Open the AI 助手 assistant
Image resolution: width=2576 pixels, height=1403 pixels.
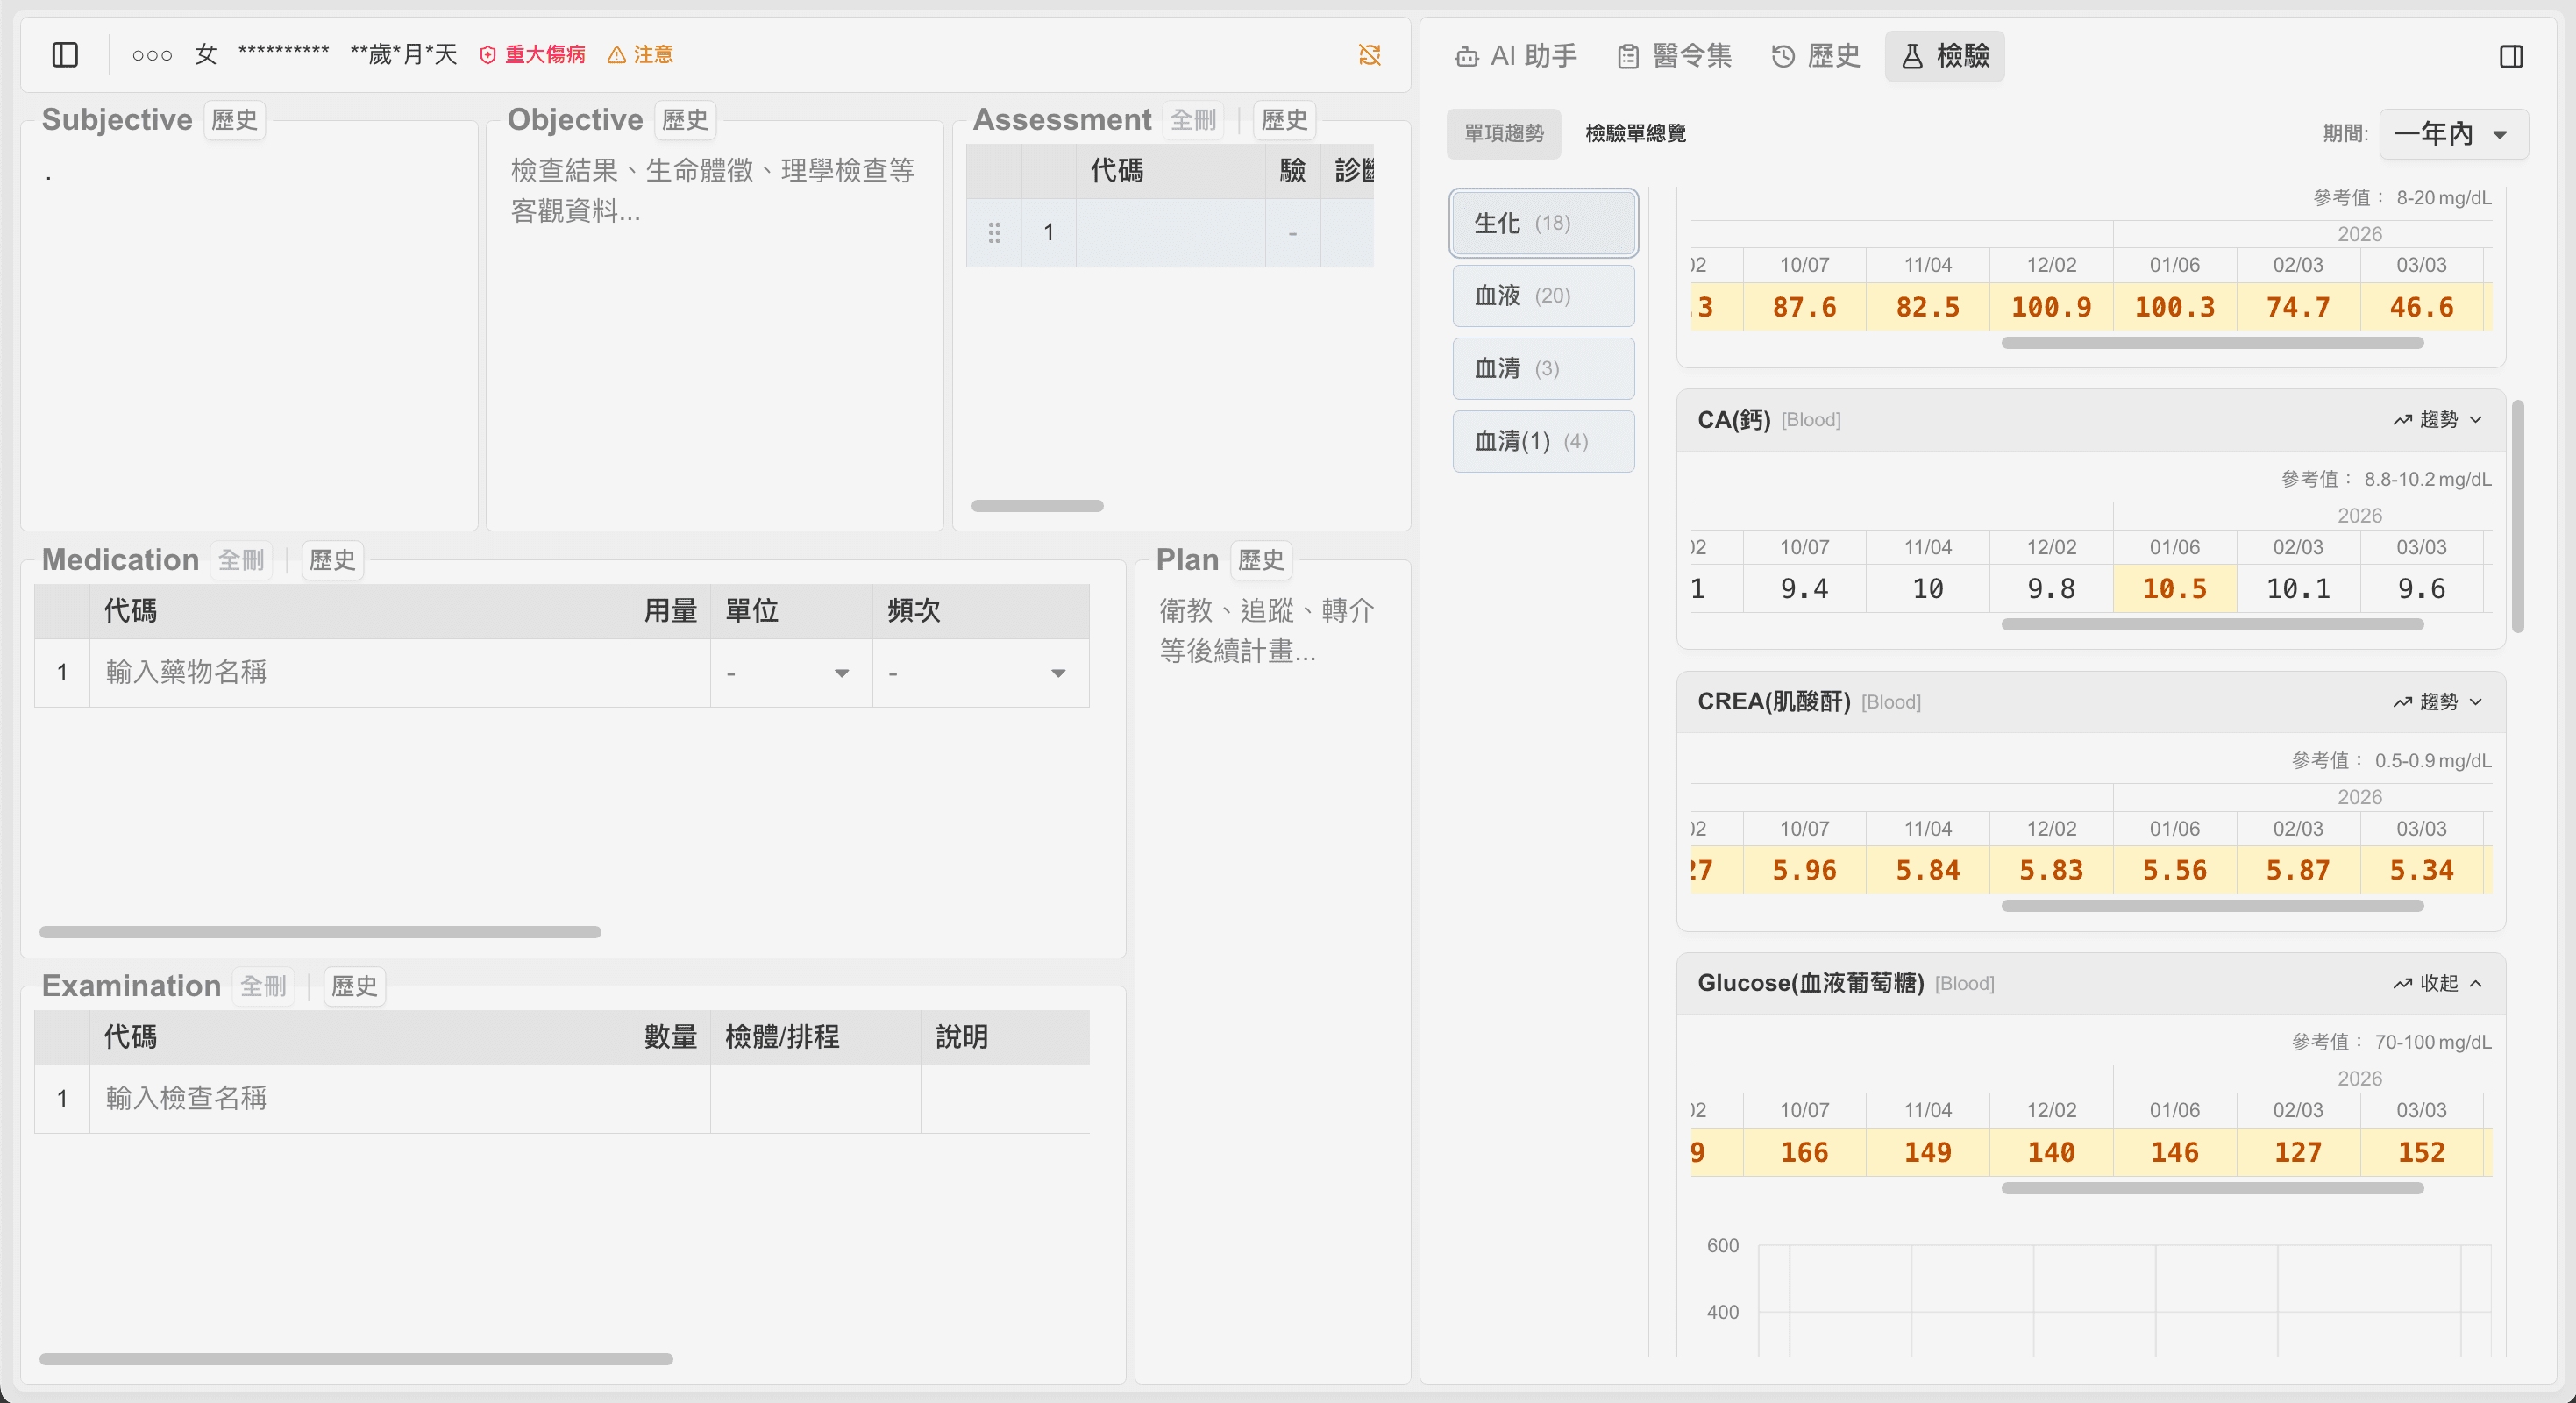click(x=1514, y=56)
